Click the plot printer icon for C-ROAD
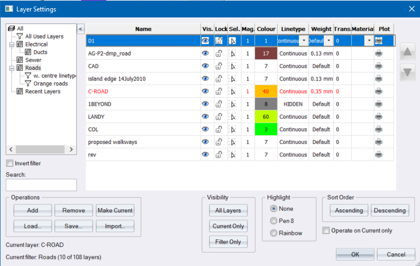The height and width of the screenshot is (266, 420). tap(379, 91)
